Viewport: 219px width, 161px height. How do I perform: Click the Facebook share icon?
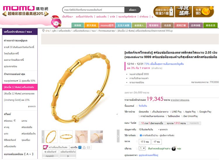tap(80, 147)
